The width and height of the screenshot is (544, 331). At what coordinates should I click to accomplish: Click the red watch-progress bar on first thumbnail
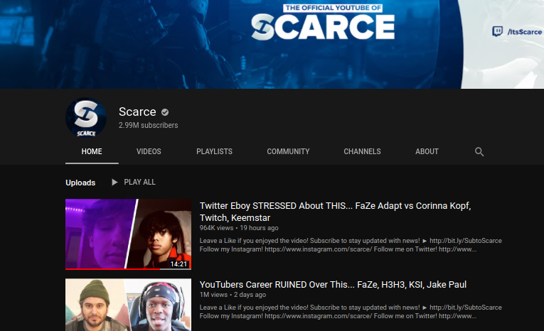click(x=112, y=269)
